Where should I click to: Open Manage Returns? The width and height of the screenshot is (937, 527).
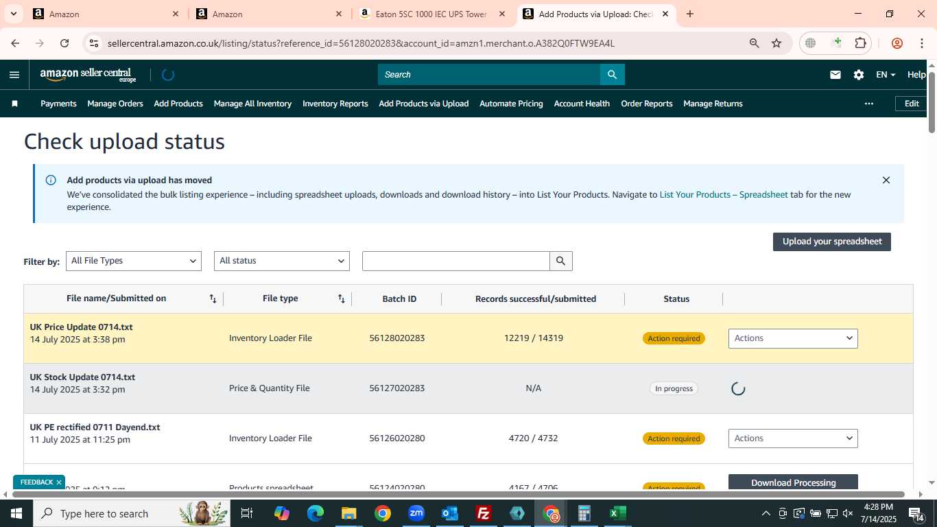pyautogui.click(x=713, y=104)
